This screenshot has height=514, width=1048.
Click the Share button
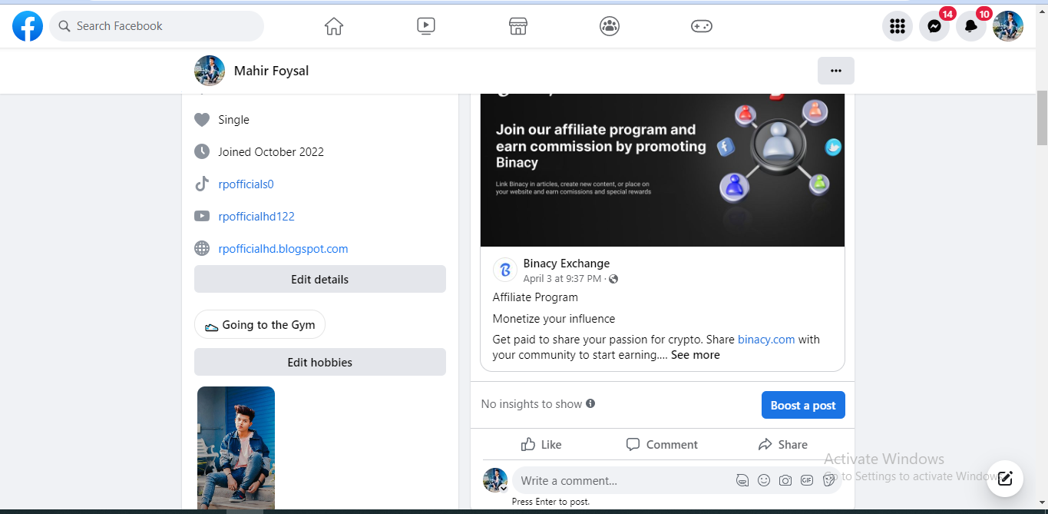coord(782,444)
